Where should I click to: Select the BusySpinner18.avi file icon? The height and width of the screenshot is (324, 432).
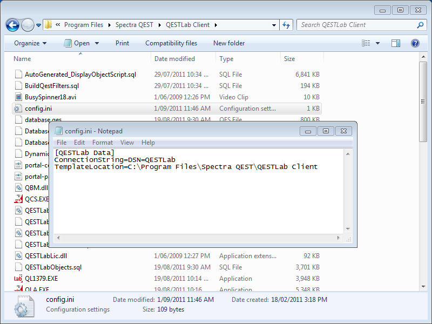(18, 97)
